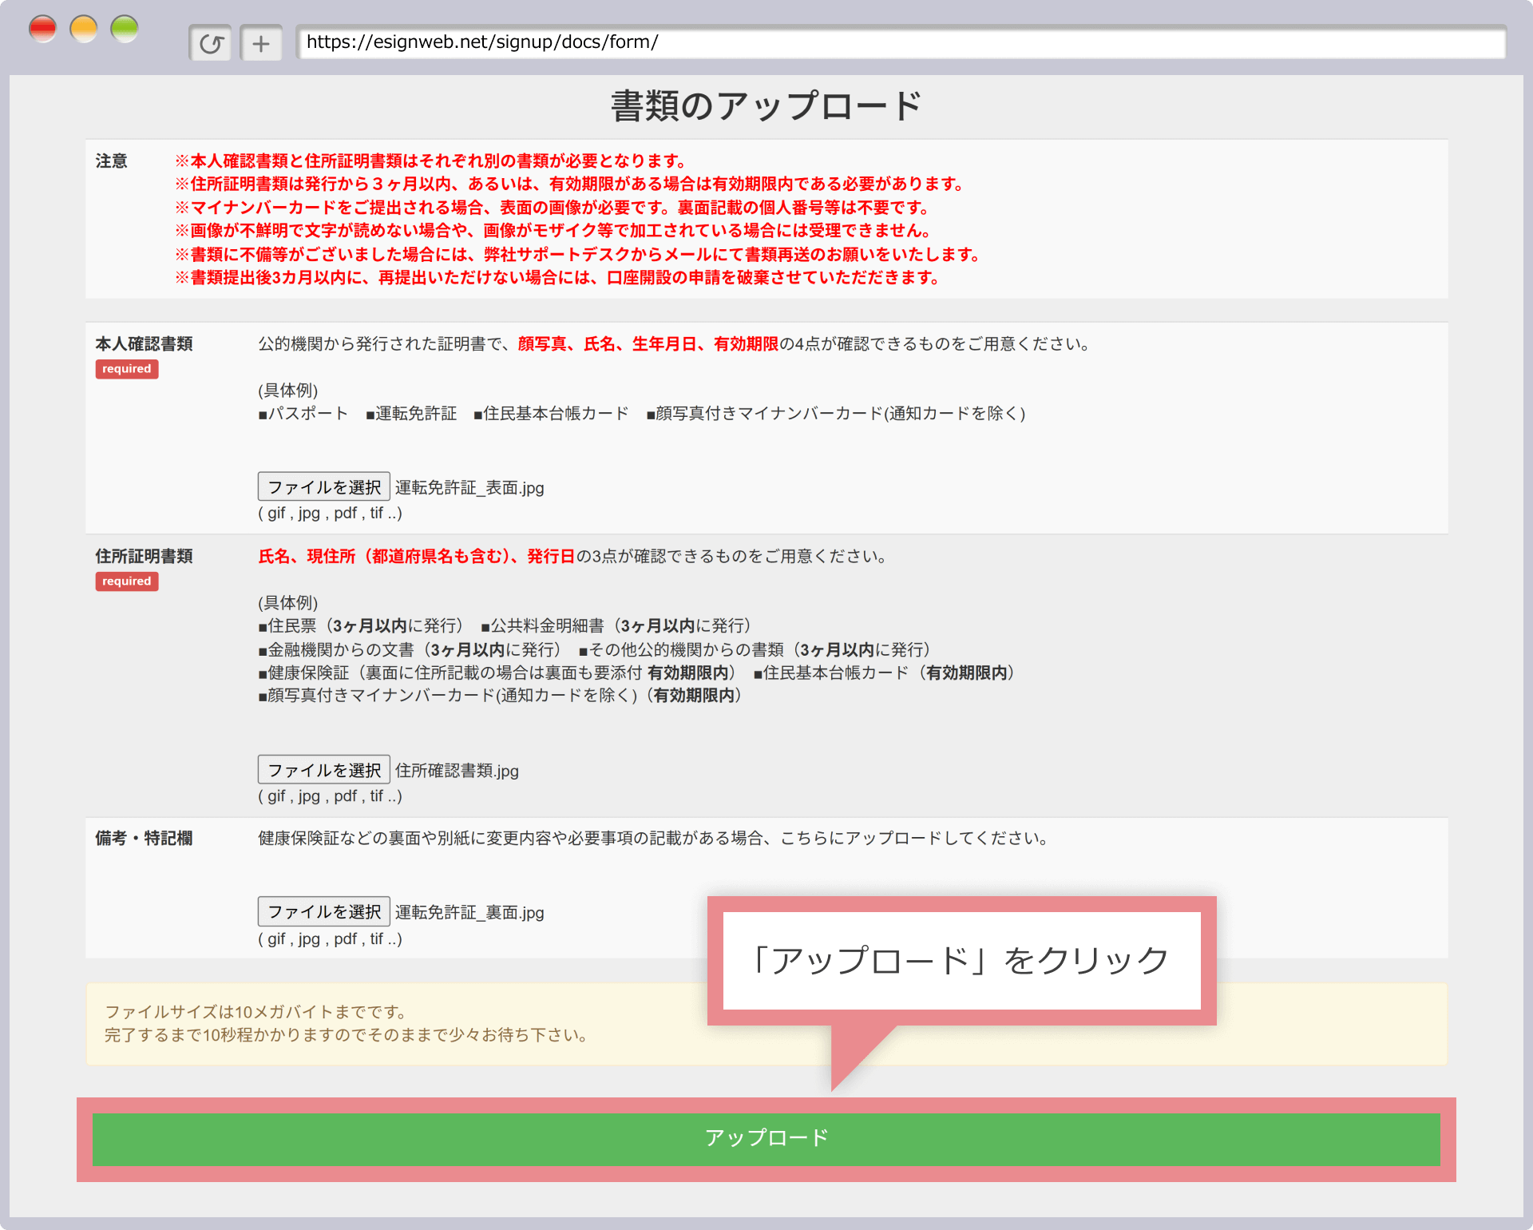Screen dimensions: 1533x1230
Task: Click the green maximize circle
Action: (125, 30)
